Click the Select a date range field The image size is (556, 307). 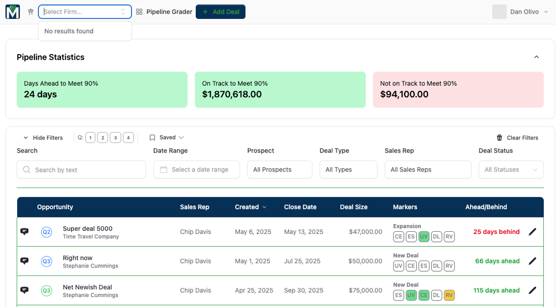point(196,170)
